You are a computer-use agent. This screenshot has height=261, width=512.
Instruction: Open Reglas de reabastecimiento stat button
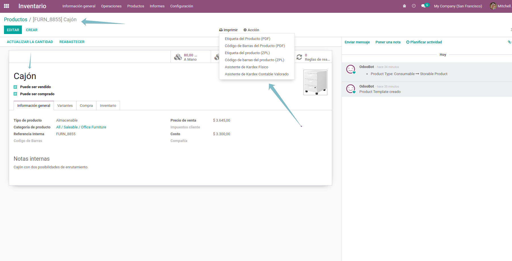coord(313,57)
